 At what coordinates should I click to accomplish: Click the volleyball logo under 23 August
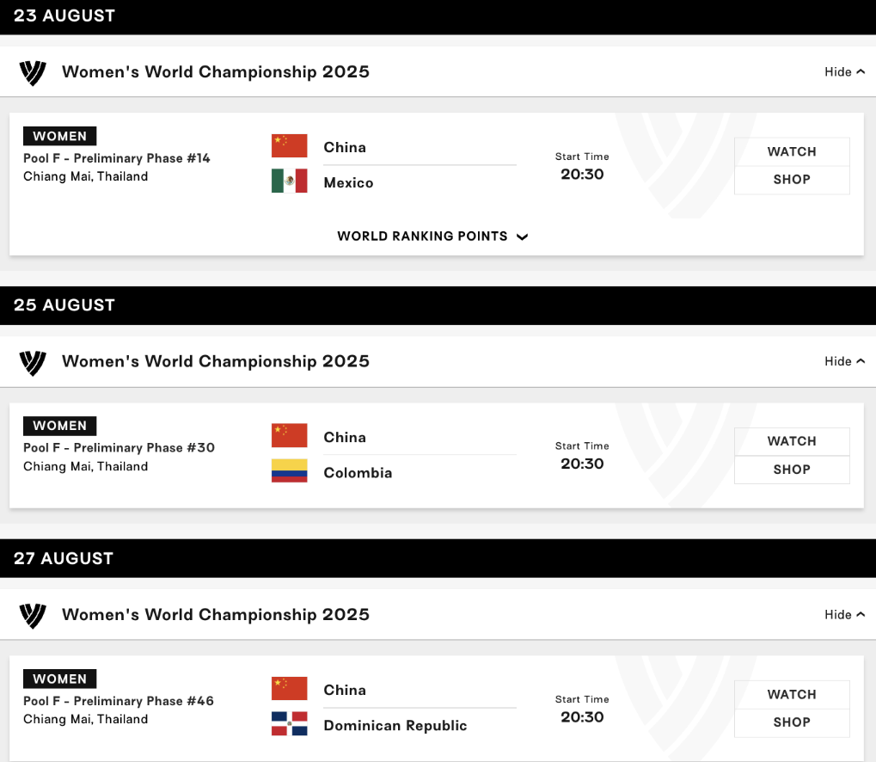[x=33, y=72]
